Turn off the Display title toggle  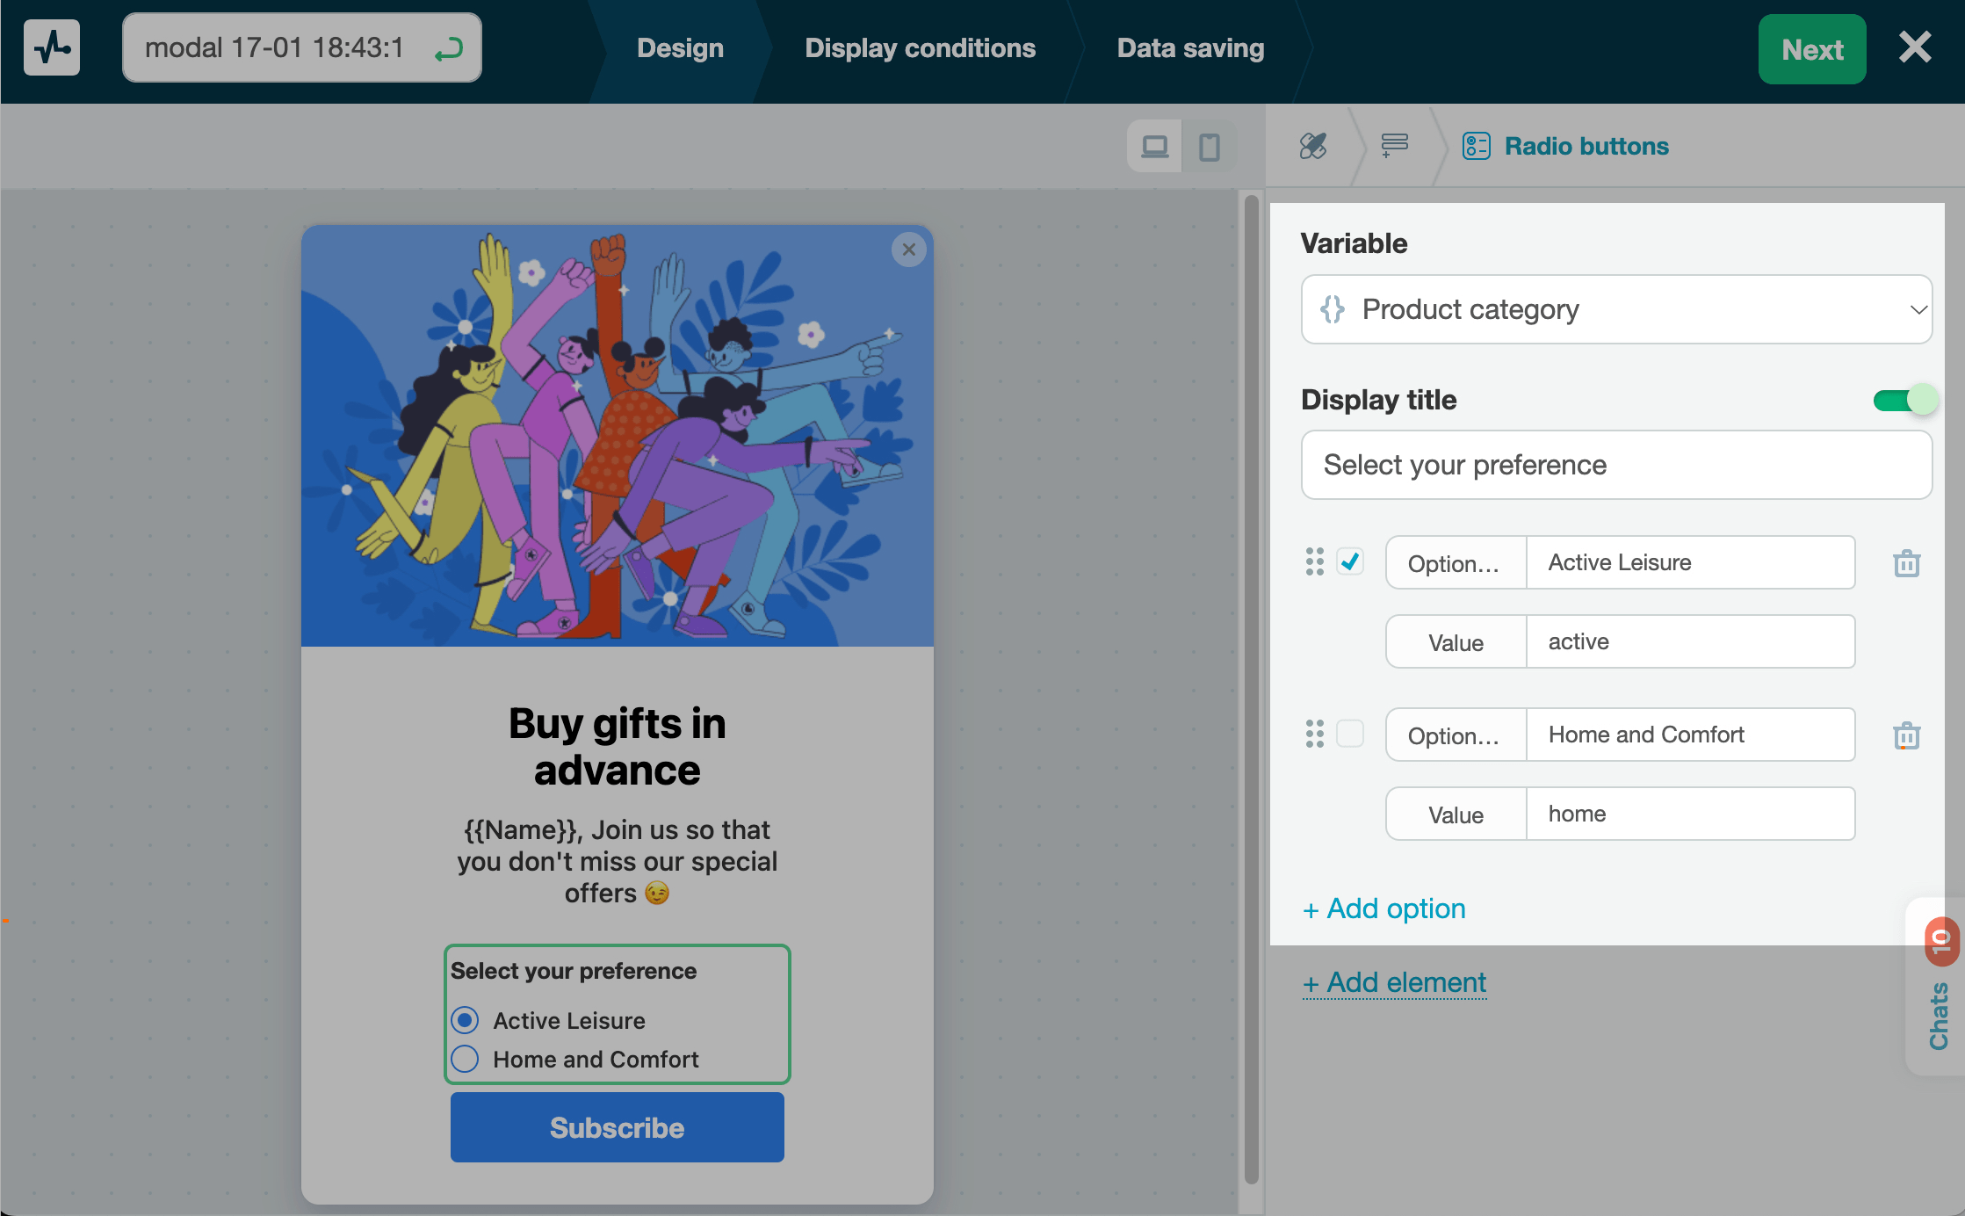pos(1904,401)
